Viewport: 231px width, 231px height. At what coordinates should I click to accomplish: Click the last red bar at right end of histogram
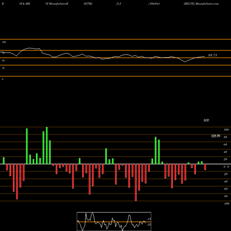tap(205, 167)
